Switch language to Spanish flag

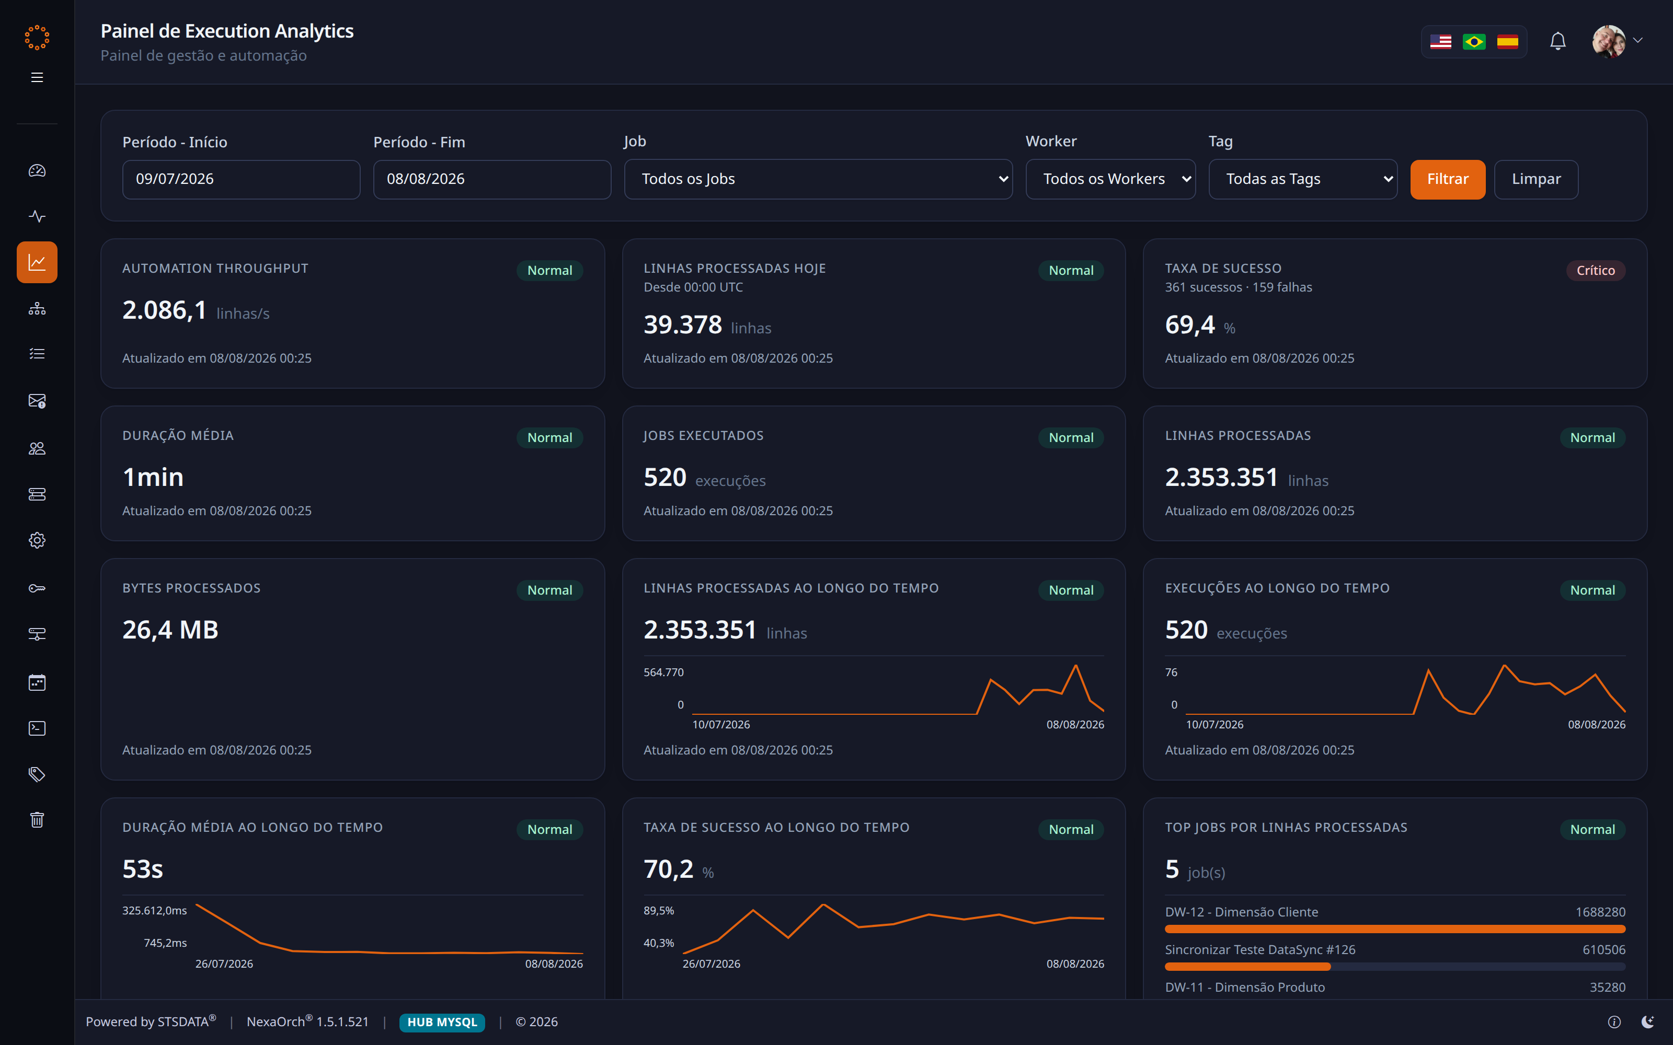[1508, 41]
